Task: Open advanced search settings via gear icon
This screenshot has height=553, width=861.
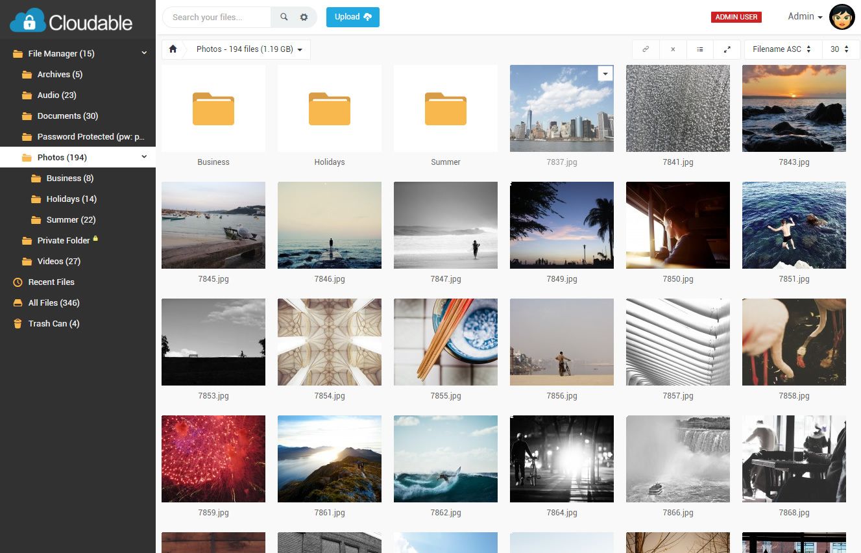Action: point(303,17)
